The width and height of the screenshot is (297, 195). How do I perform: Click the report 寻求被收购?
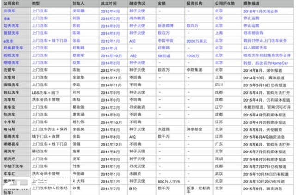253,33
